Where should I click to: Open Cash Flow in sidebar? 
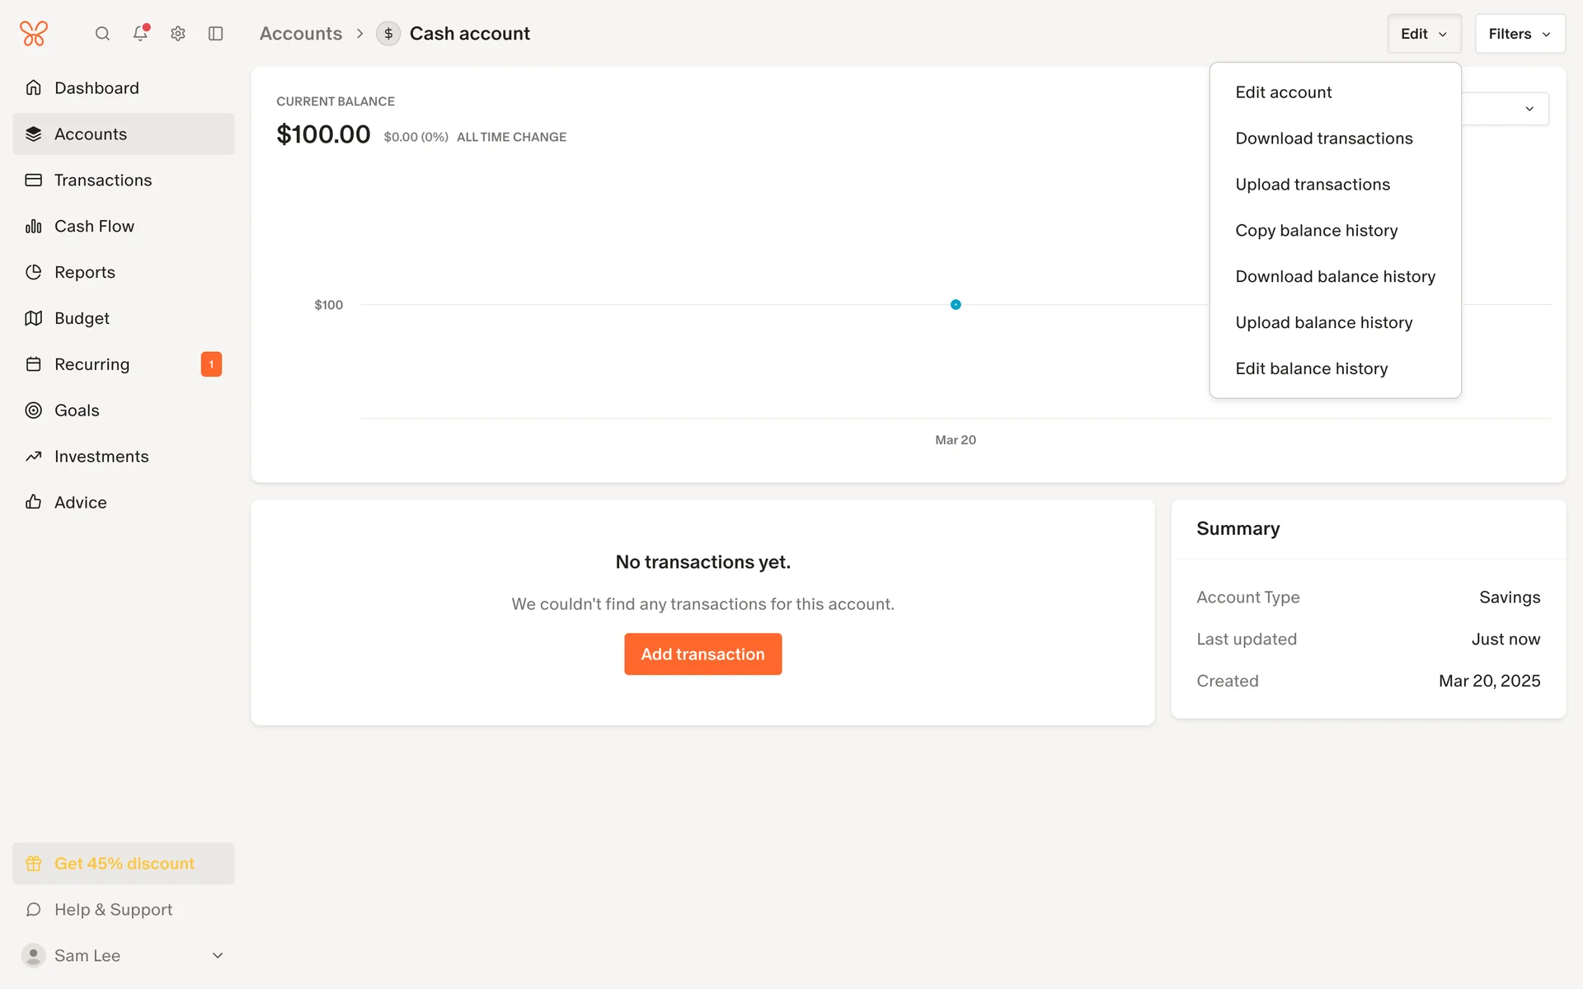[x=94, y=227]
